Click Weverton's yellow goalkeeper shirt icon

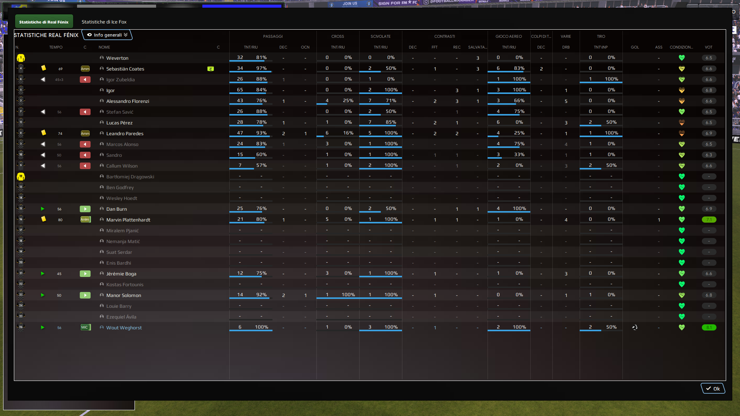coord(21,58)
